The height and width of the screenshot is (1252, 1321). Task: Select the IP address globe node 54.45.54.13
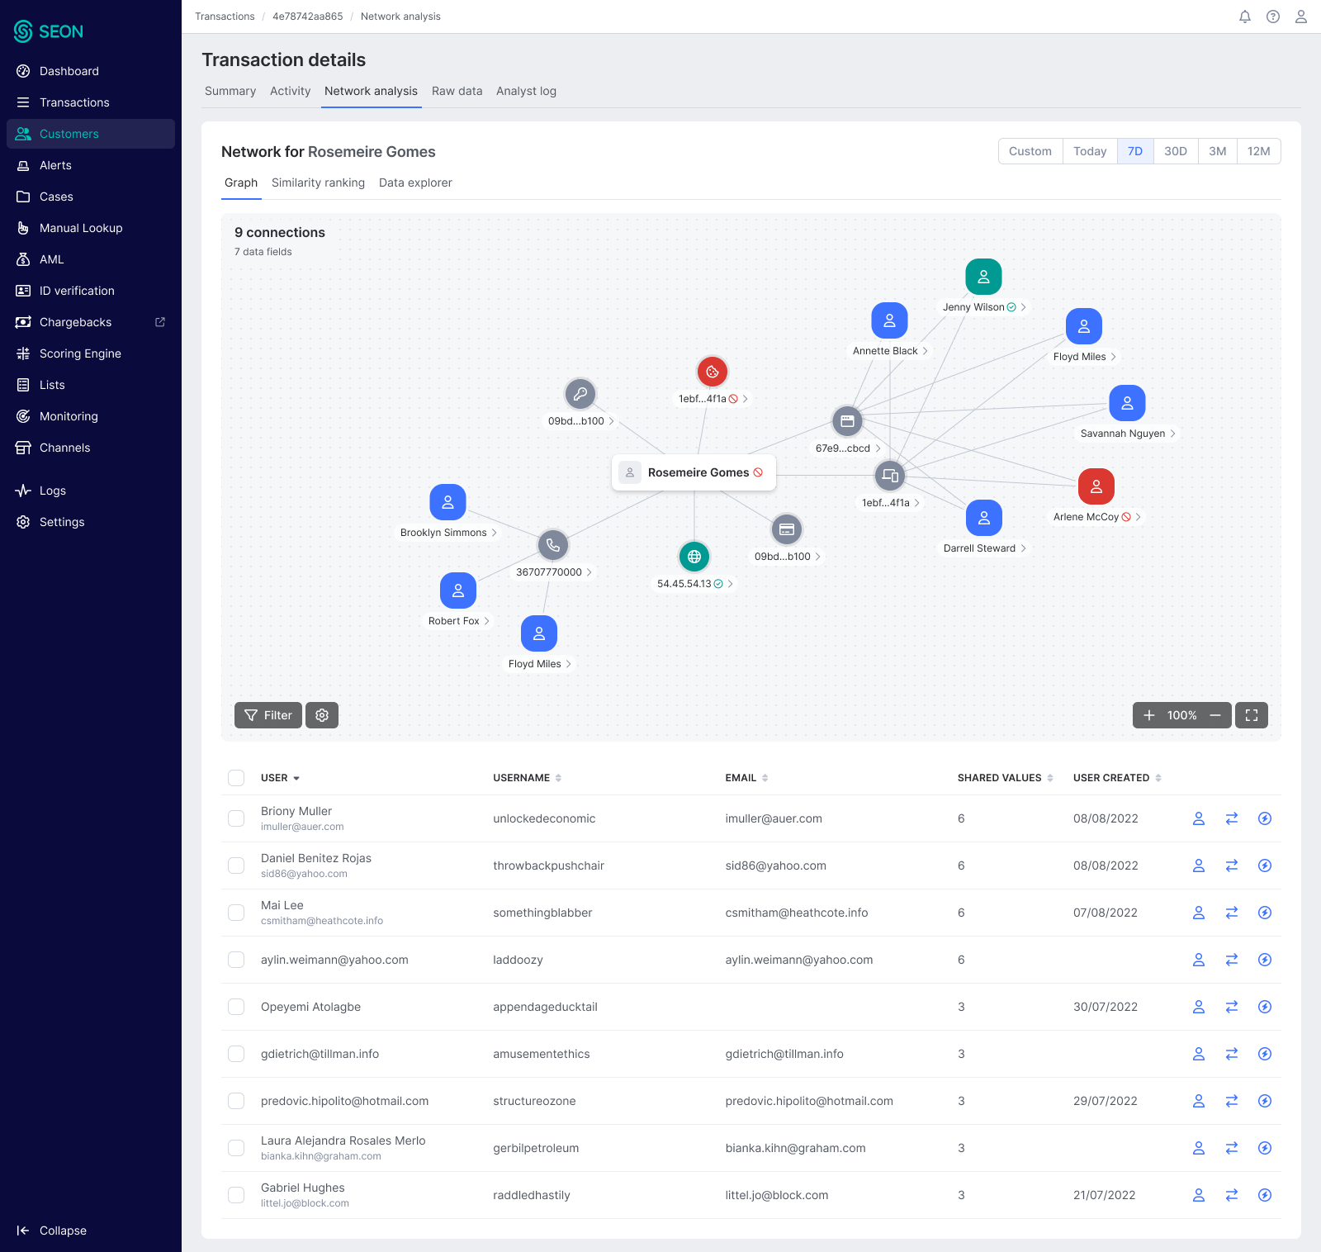click(694, 557)
